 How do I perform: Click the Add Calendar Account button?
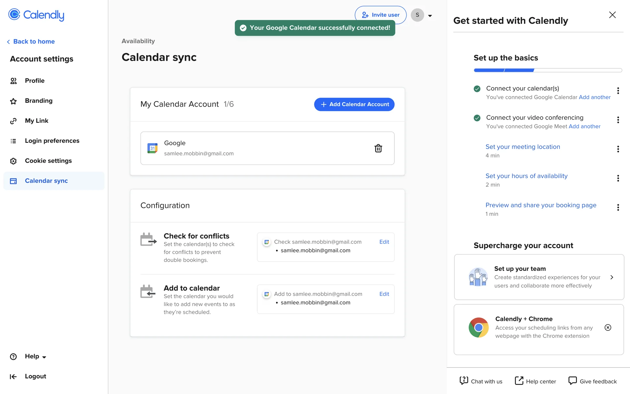click(x=354, y=104)
